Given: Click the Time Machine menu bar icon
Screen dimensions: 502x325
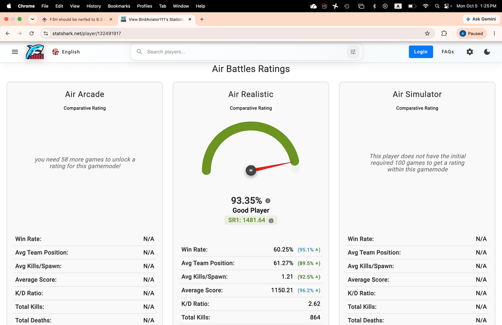Looking at the screenshot, I should [x=347, y=6].
